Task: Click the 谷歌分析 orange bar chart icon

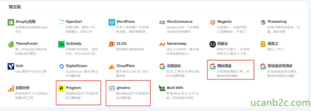Action: tap(11, 89)
